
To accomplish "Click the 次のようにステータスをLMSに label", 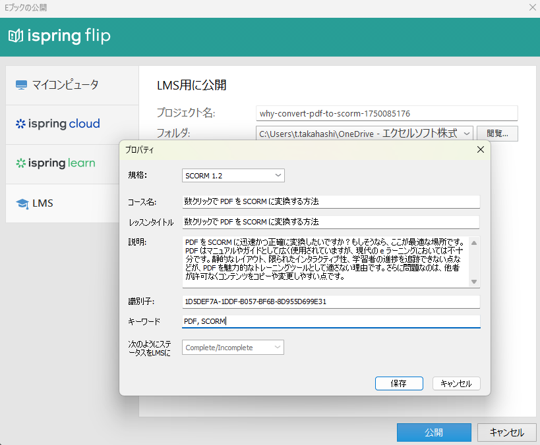I will 150,348.
